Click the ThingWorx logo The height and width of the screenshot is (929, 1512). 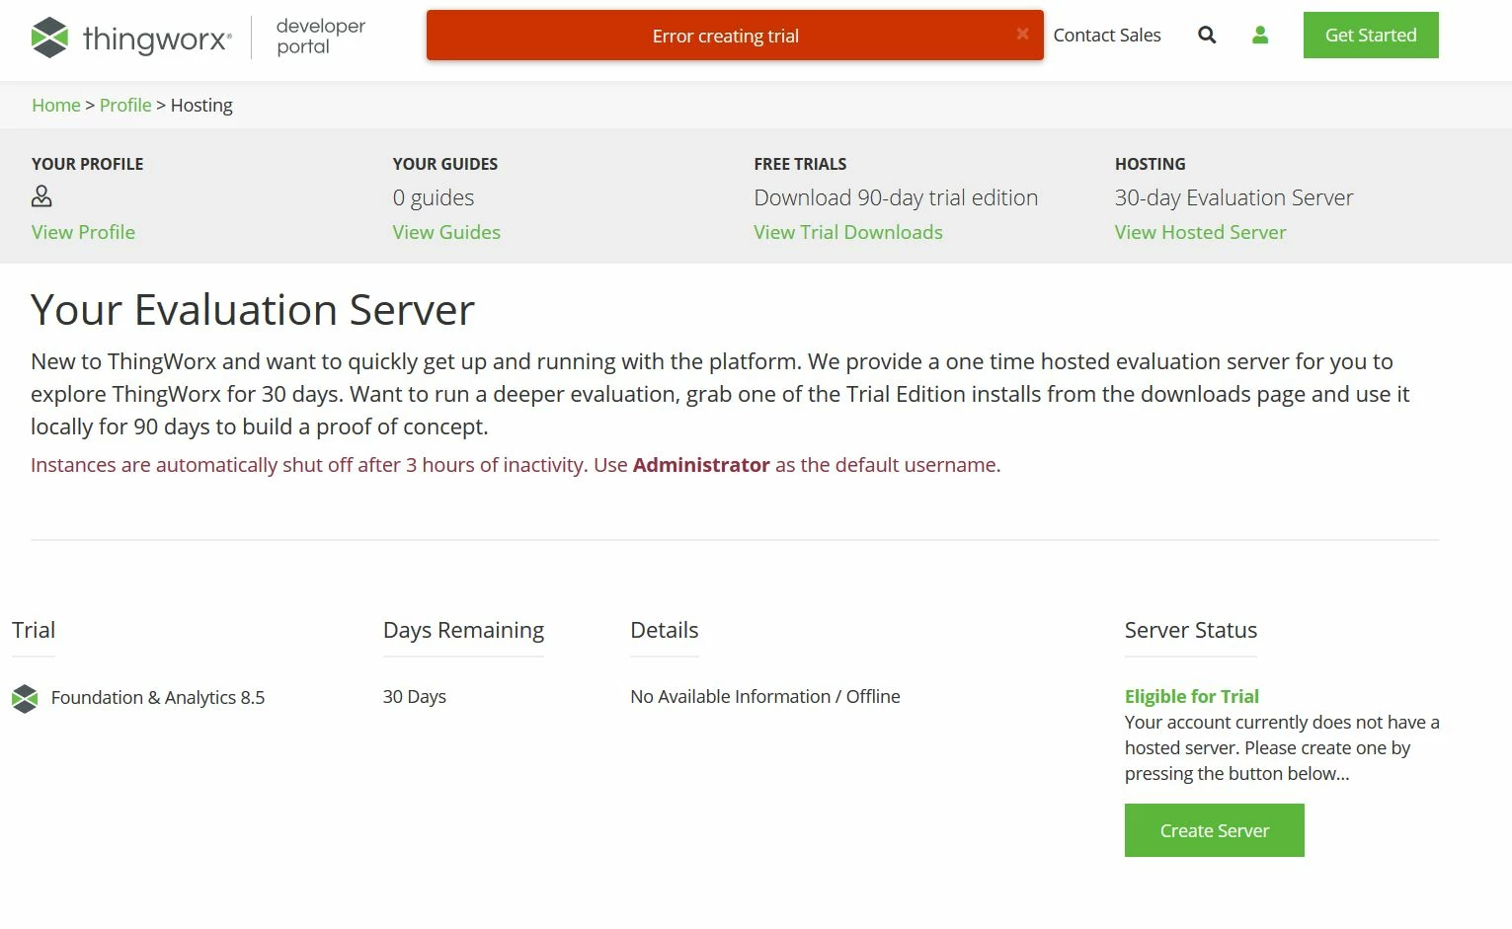pos(131,38)
